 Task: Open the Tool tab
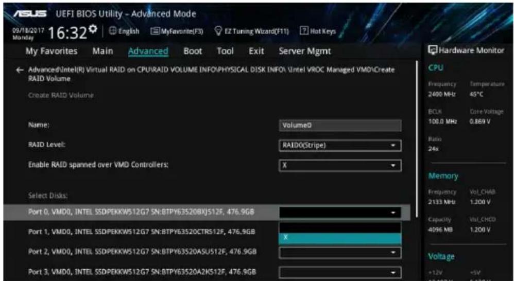pyautogui.click(x=225, y=51)
